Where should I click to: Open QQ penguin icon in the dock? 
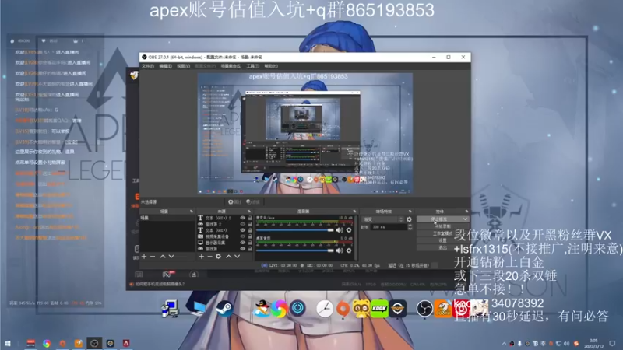(262, 308)
